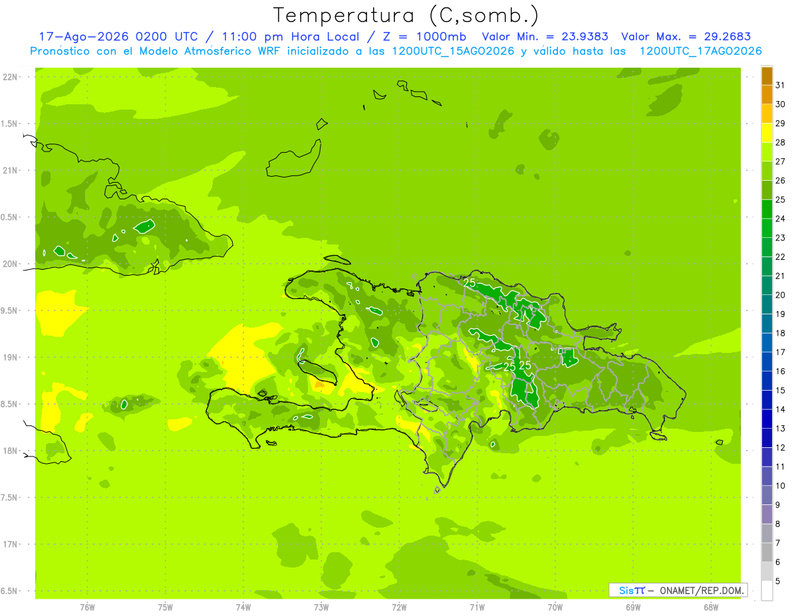The width and height of the screenshot is (798, 616).
Task: Click the colorbar label '23'
Action: pos(781,238)
